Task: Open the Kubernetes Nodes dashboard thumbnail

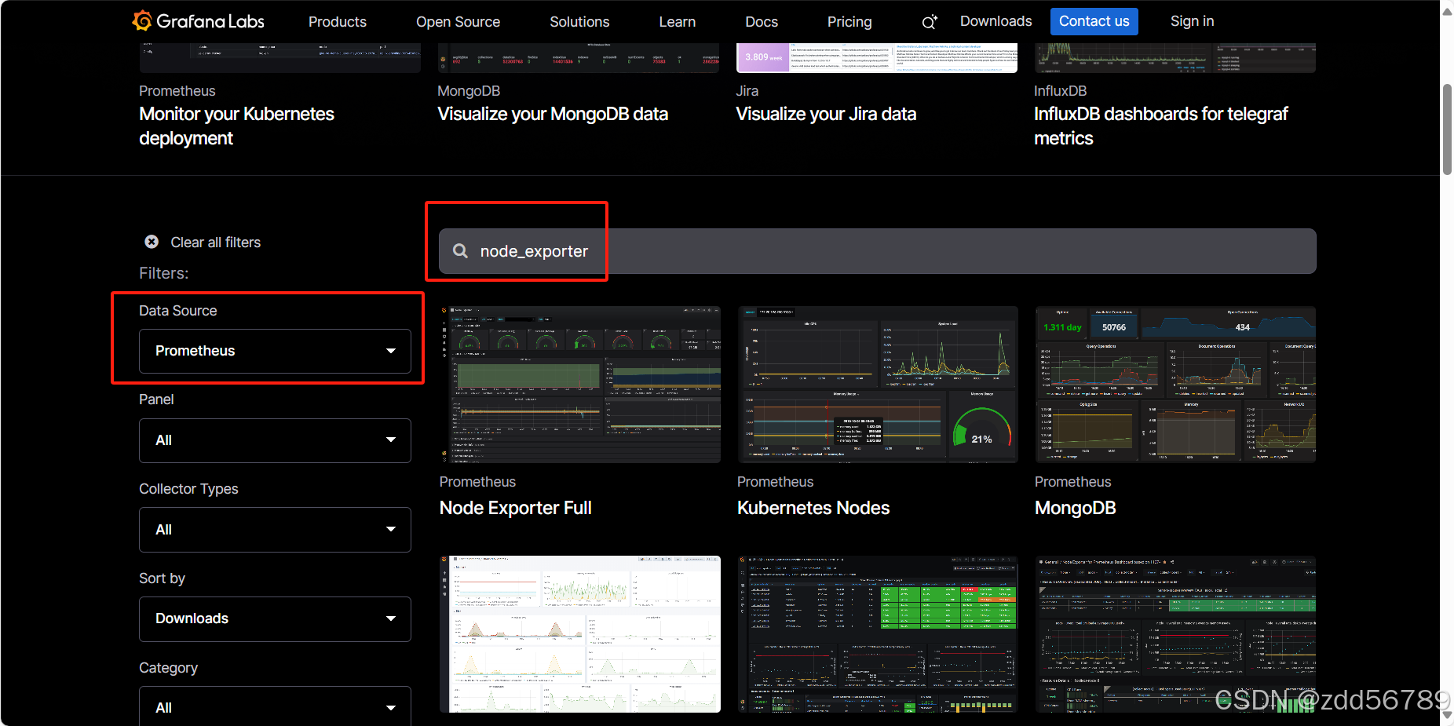Action: (x=877, y=384)
